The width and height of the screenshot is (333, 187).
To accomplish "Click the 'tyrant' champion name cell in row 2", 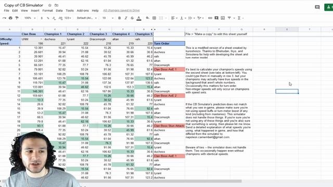I will pyautogui.click(x=78, y=39).
